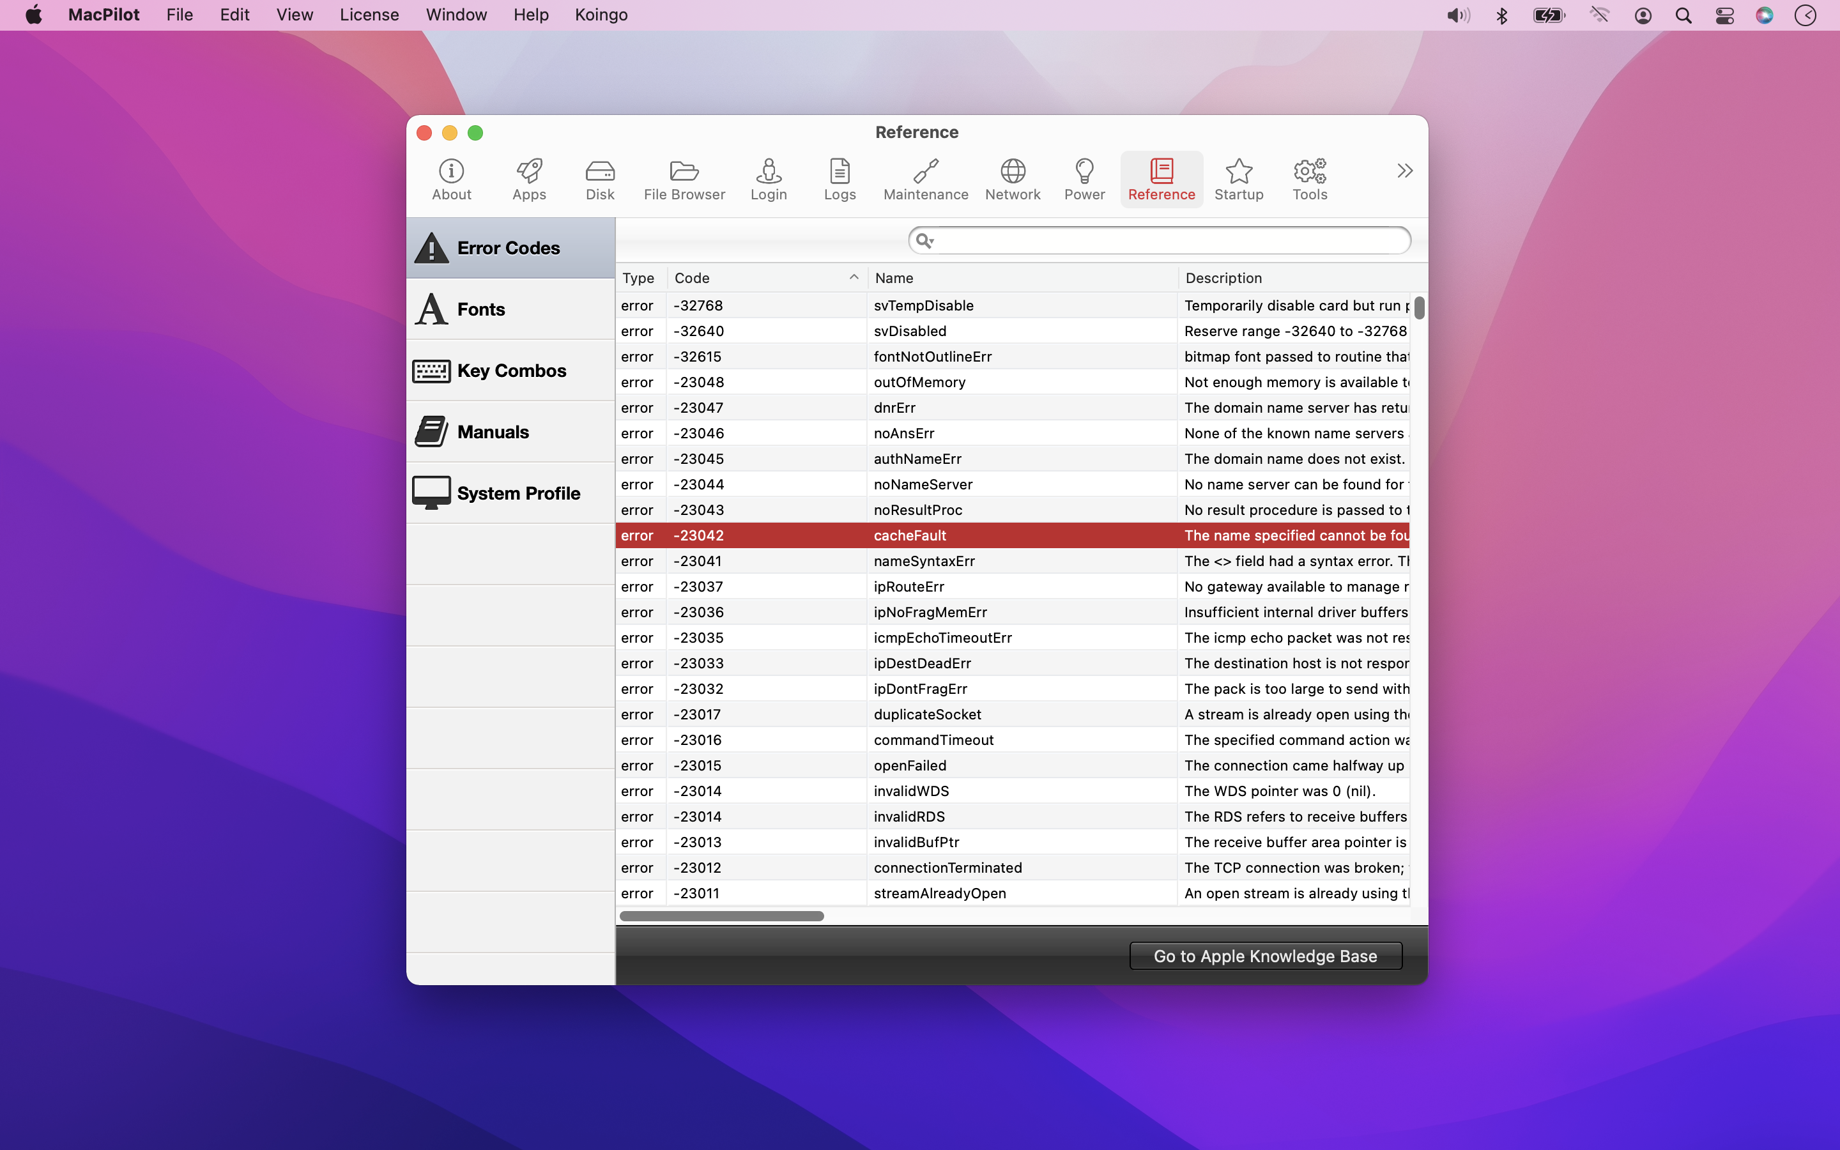Open the Tools gear section
Image resolution: width=1840 pixels, height=1150 pixels.
1308,180
